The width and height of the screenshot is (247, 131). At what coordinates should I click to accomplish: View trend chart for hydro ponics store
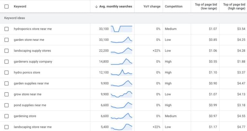click(x=121, y=73)
